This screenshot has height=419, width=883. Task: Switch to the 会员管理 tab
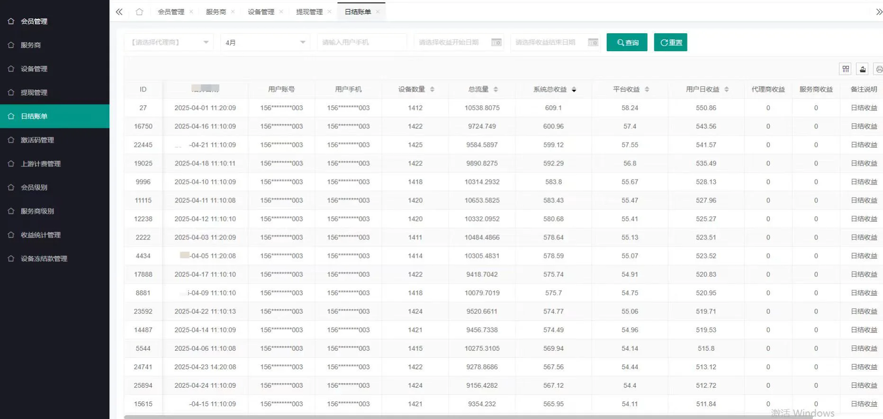pos(171,12)
